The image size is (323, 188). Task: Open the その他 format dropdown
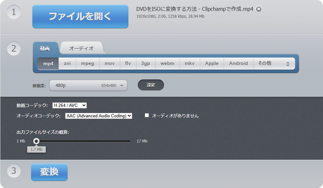coord(274,63)
